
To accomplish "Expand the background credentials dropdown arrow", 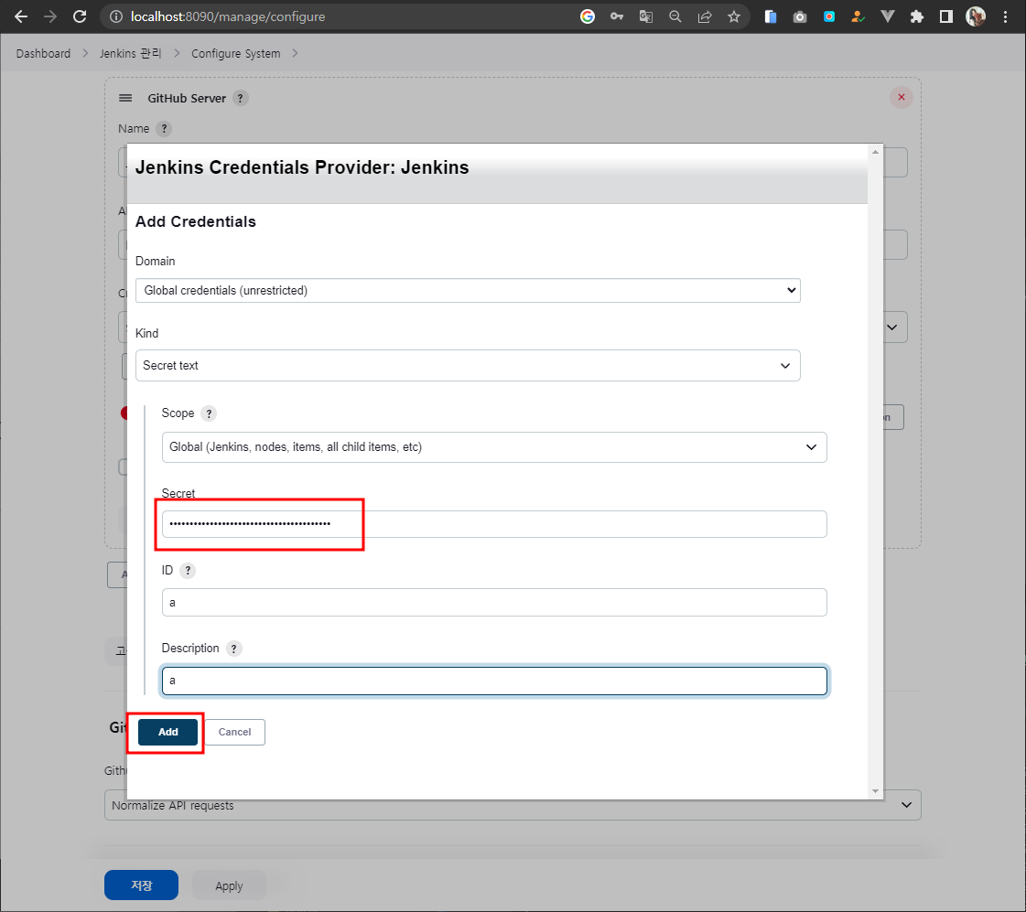I will click(892, 327).
